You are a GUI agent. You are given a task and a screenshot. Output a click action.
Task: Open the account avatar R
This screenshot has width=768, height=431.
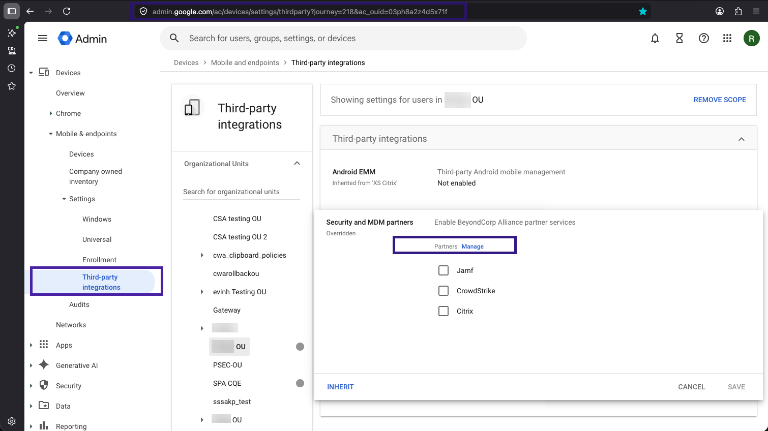click(752, 38)
